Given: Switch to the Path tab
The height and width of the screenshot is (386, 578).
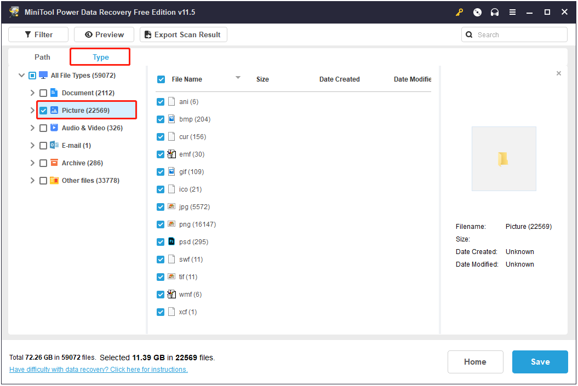Looking at the screenshot, I should click(42, 57).
